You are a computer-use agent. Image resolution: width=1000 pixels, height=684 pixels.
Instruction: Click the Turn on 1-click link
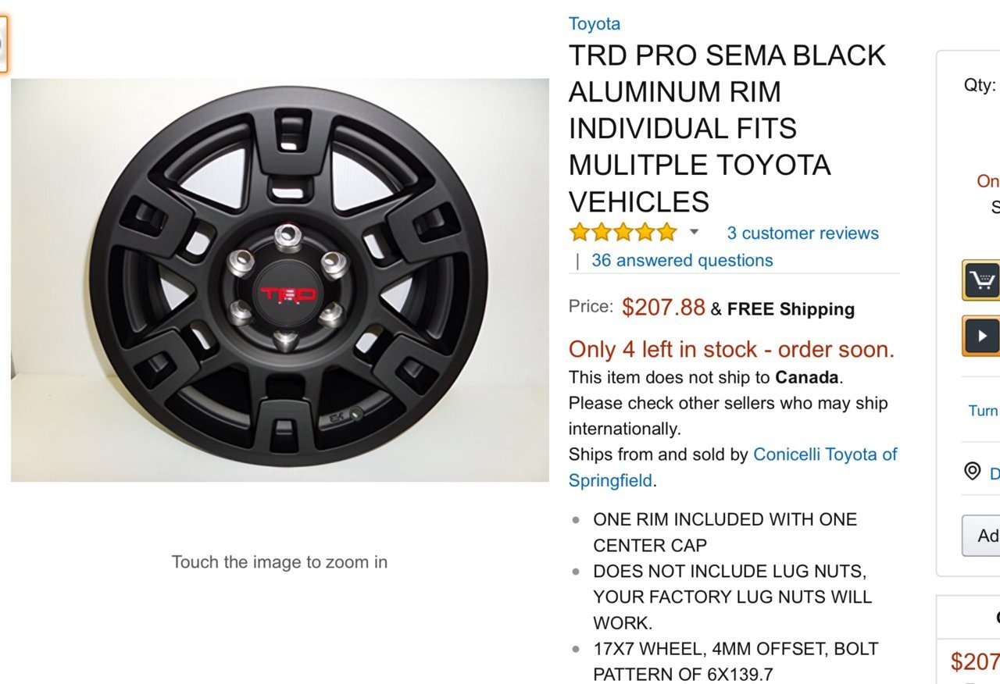click(x=984, y=411)
